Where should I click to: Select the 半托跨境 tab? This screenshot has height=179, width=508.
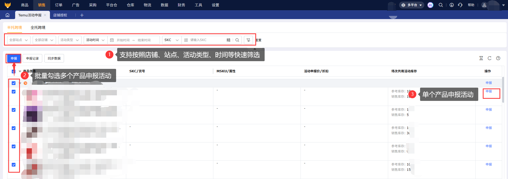click(x=15, y=28)
